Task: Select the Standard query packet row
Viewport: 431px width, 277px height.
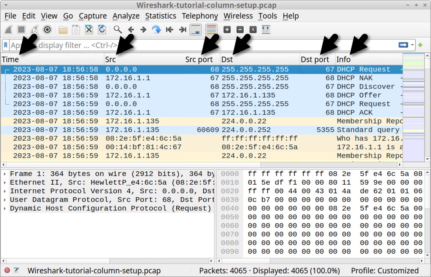Action: click(202, 130)
